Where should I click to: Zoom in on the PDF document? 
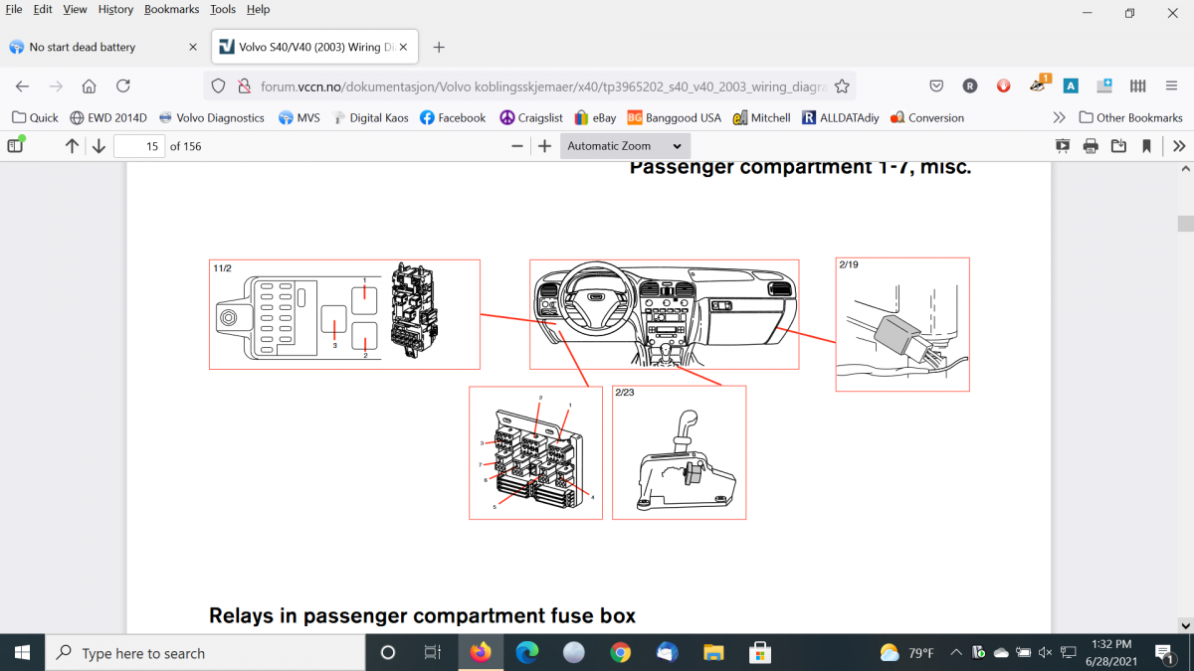click(x=544, y=146)
